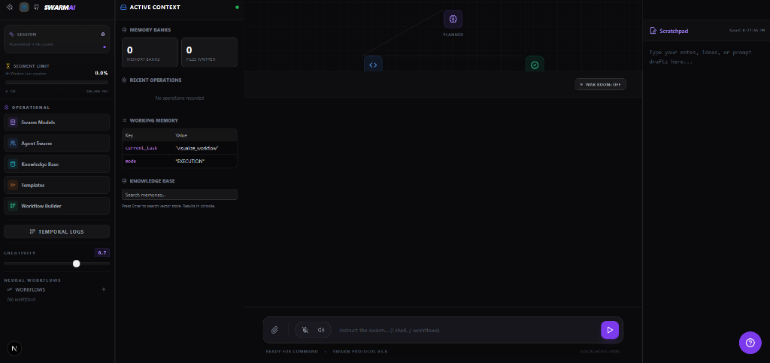Toggle the muted microphone button
Viewport: 770px width, 363px height.
[305, 330]
